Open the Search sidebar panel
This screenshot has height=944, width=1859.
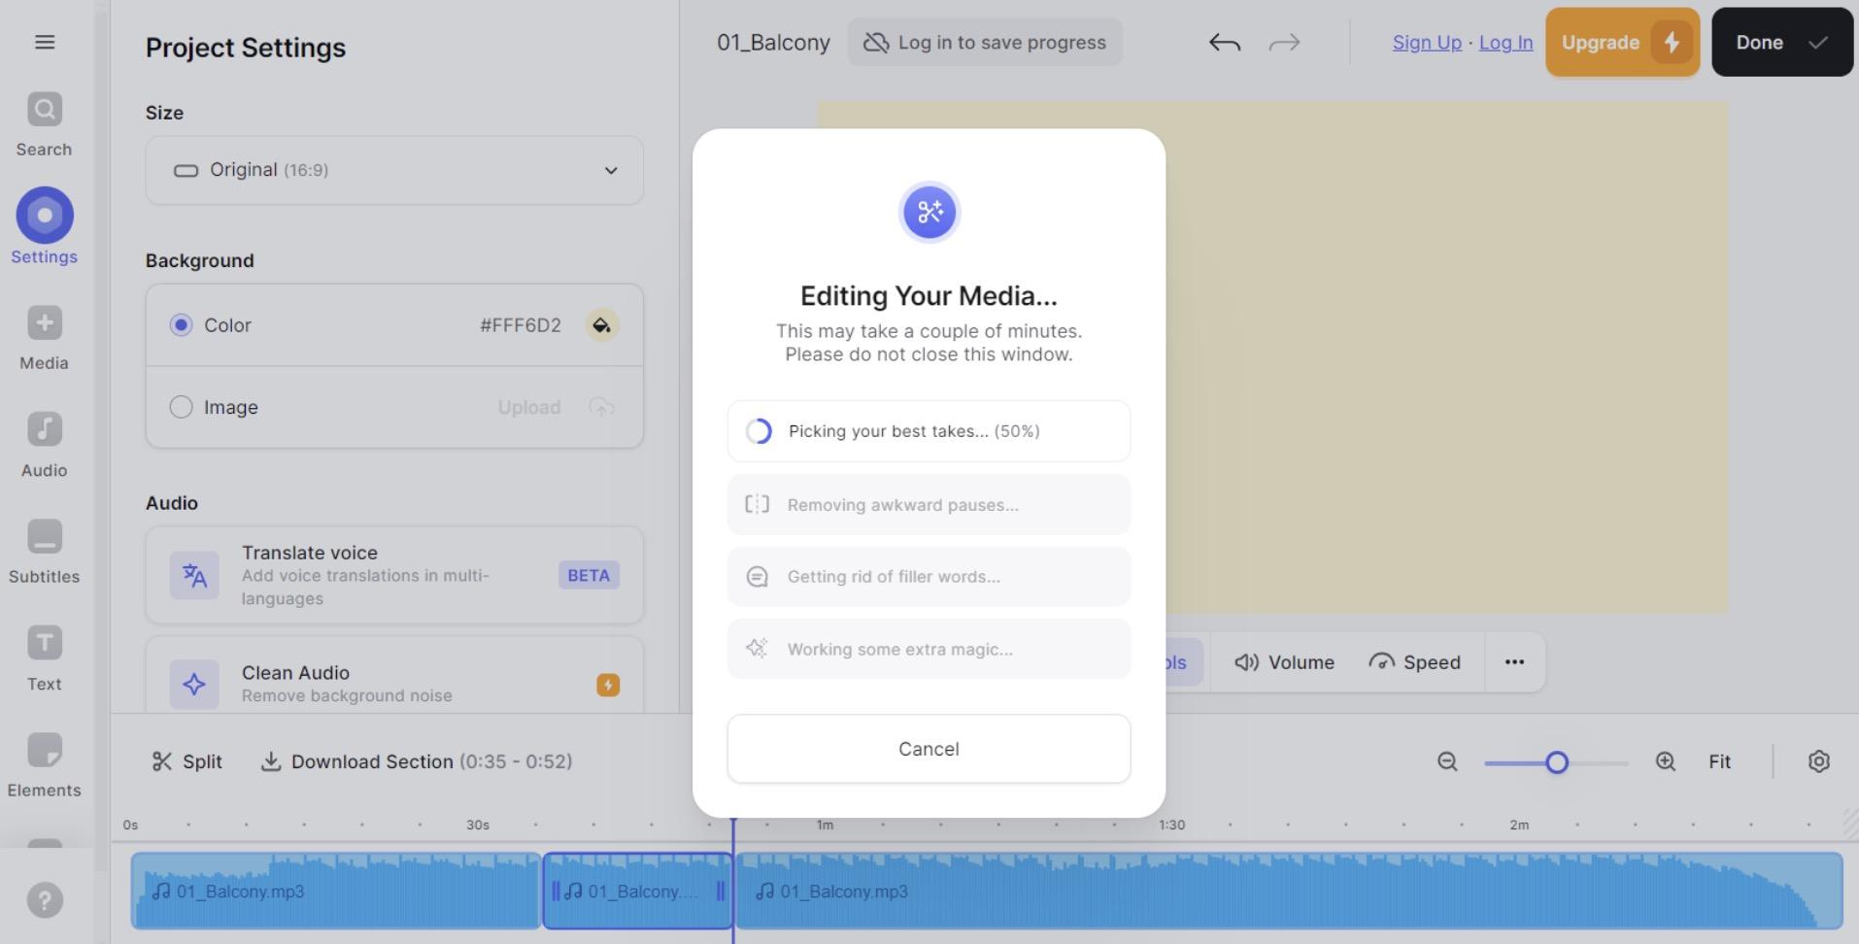pyautogui.click(x=44, y=125)
